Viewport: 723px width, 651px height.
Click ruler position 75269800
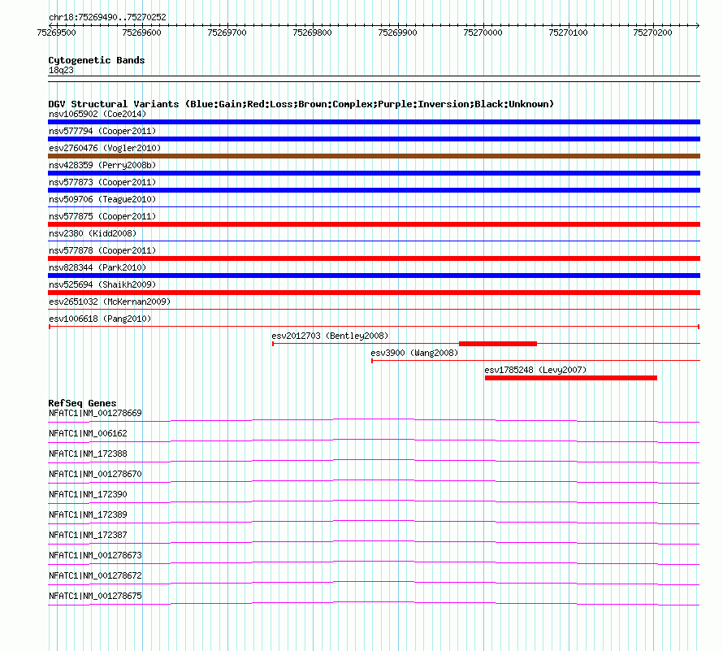pos(312,33)
